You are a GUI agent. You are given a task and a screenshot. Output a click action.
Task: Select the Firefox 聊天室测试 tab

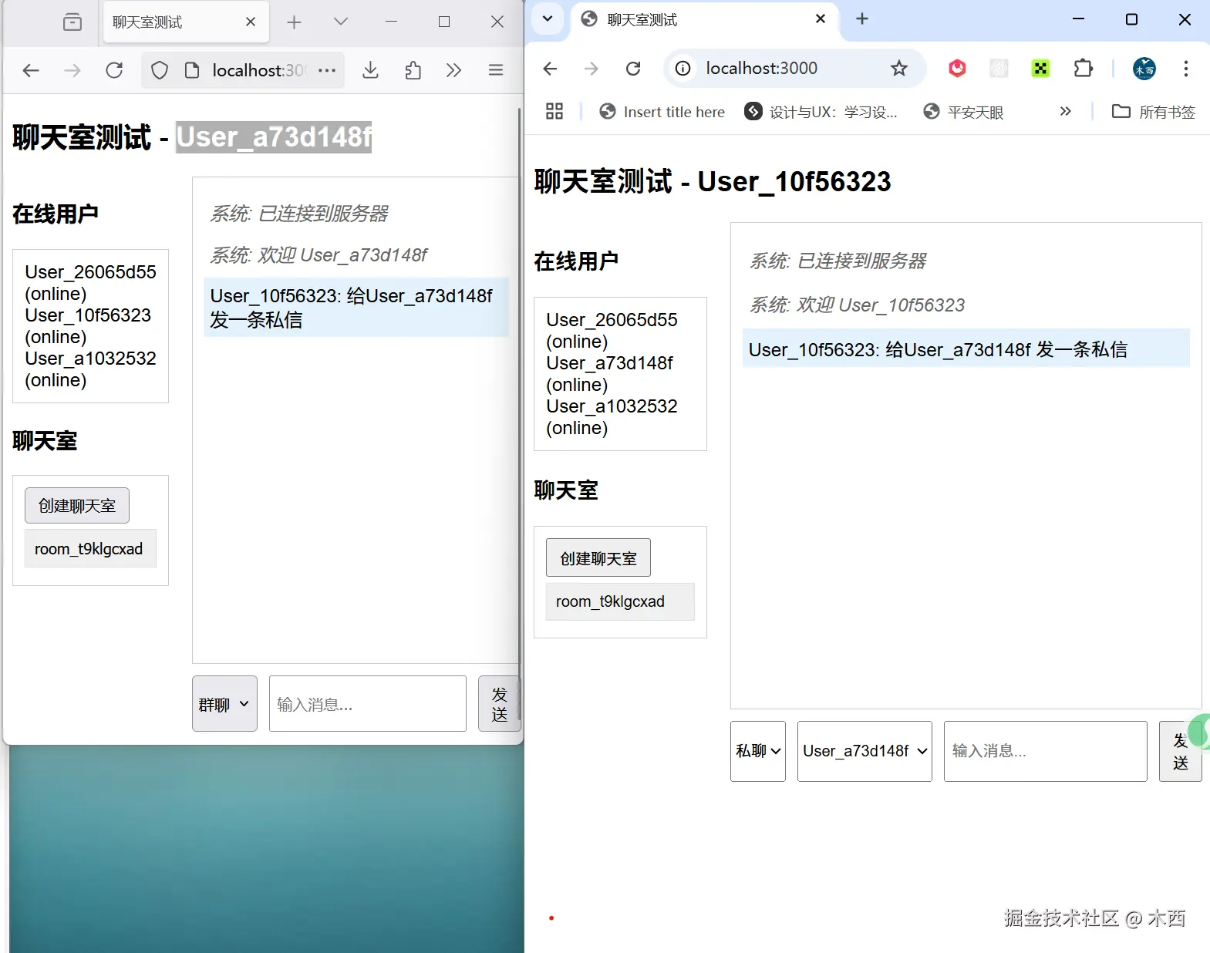pos(186,22)
